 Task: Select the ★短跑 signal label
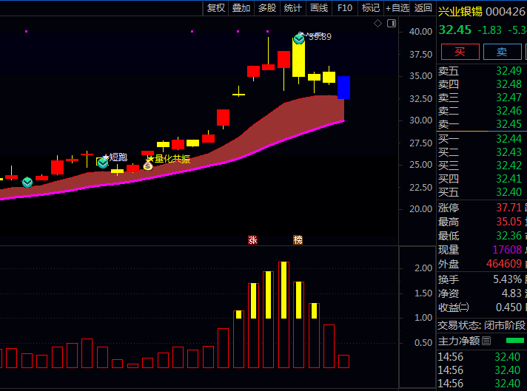coord(115,157)
